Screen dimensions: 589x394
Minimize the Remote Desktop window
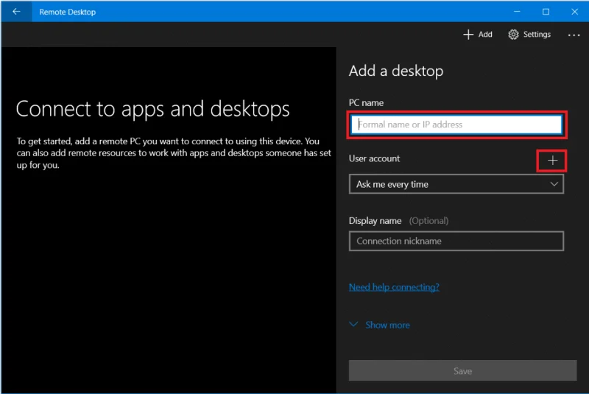pos(517,12)
